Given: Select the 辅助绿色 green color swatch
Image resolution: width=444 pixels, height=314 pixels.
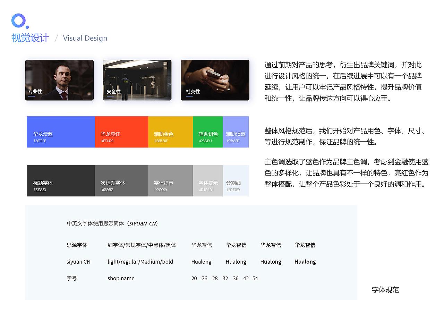Looking at the screenshot, I should (x=207, y=132).
